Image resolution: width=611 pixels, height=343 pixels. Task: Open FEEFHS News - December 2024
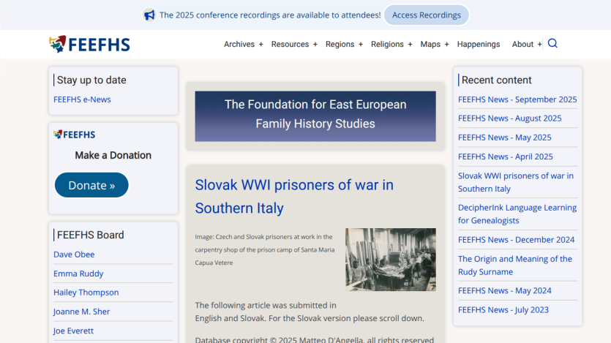coord(516,240)
